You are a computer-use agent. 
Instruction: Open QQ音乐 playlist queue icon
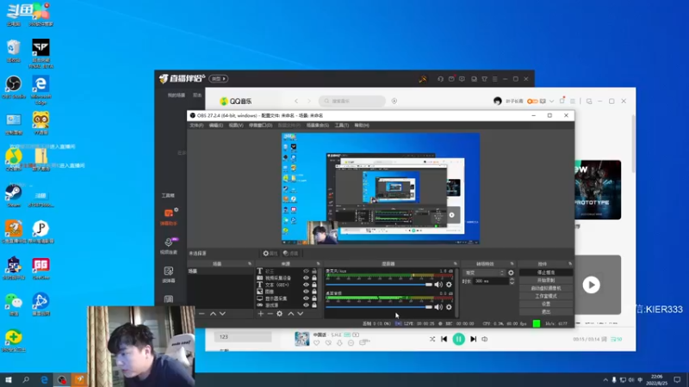point(617,339)
